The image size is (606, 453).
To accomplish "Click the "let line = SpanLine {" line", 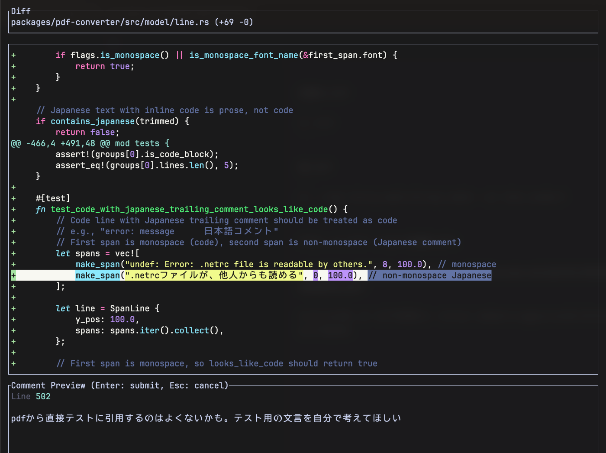I will (x=108, y=308).
